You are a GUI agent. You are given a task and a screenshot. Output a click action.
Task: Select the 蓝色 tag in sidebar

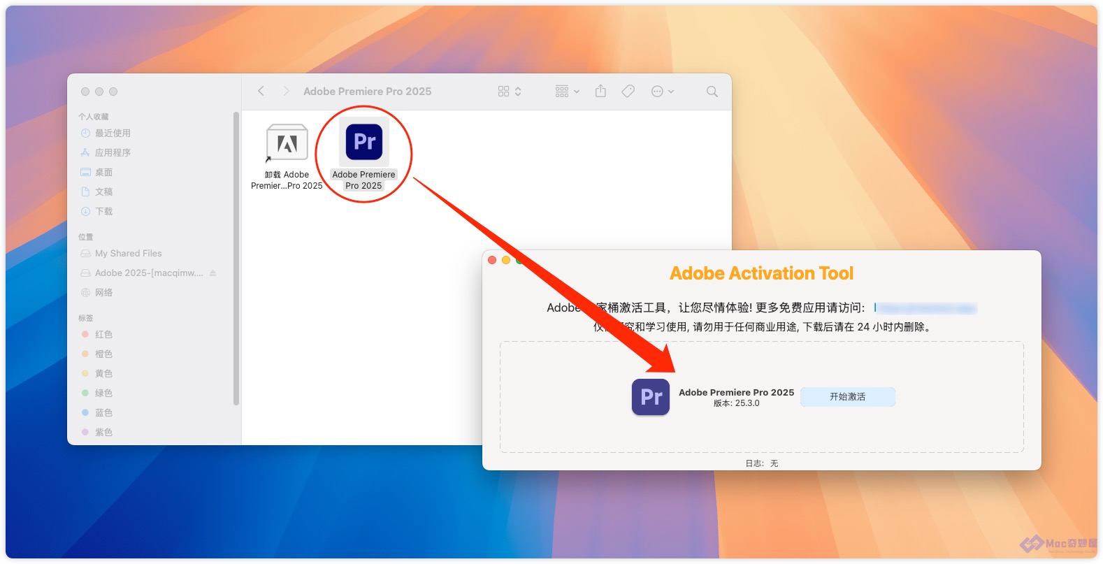[103, 412]
